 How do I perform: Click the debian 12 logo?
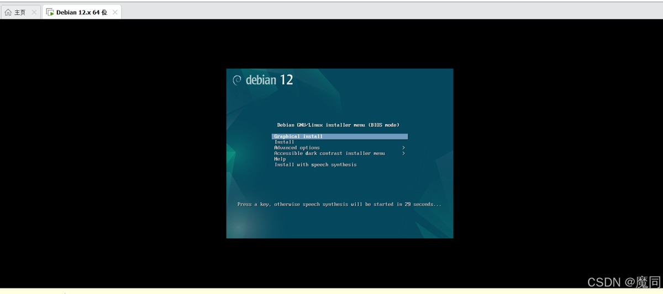click(263, 80)
